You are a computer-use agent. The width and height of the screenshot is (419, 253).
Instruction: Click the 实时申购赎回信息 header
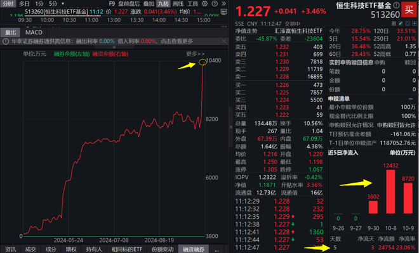(x=351, y=62)
